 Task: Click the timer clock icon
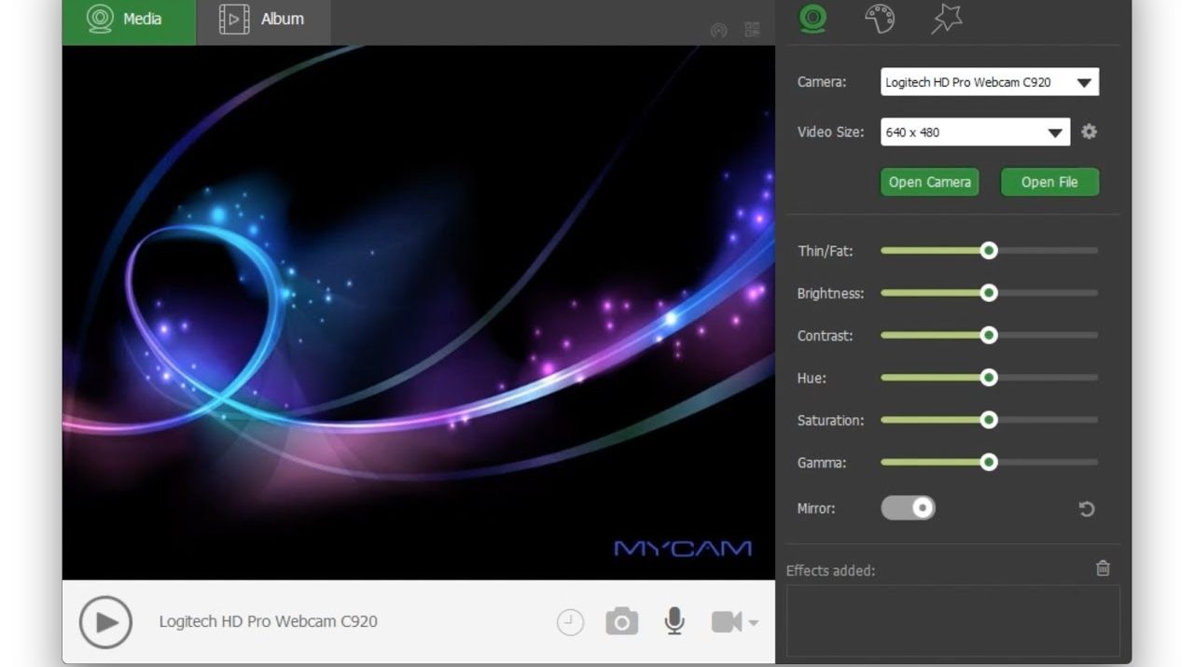tap(570, 622)
